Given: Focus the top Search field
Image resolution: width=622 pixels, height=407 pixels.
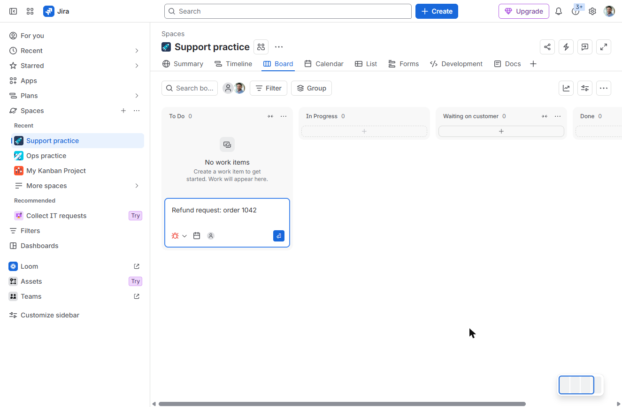Looking at the screenshot, I should [288, 11].
